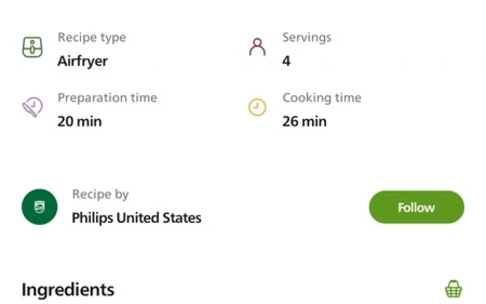Tap the Airfryer recipe type value
Image resolution: width=486 pixels, height=304 pixels.
pos(83,61)
